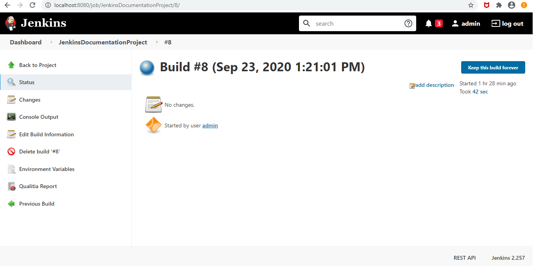Viewport: 535px width, 266px height.
Task: Open the Qualitia Report icon
Action: (11, 186)
